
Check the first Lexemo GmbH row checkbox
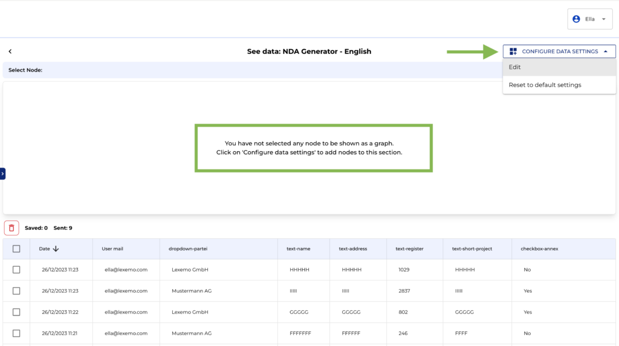(16, 270)
